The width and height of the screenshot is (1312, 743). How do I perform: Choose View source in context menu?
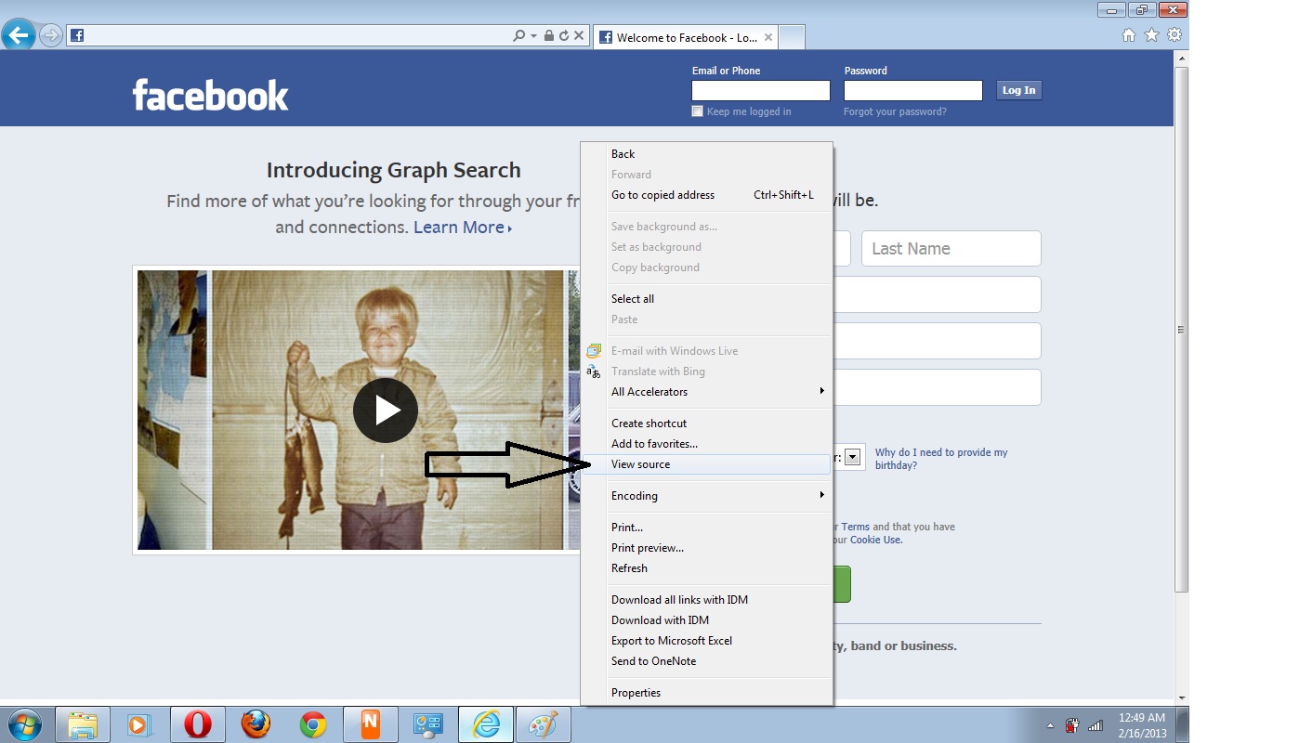coord(707,464)
